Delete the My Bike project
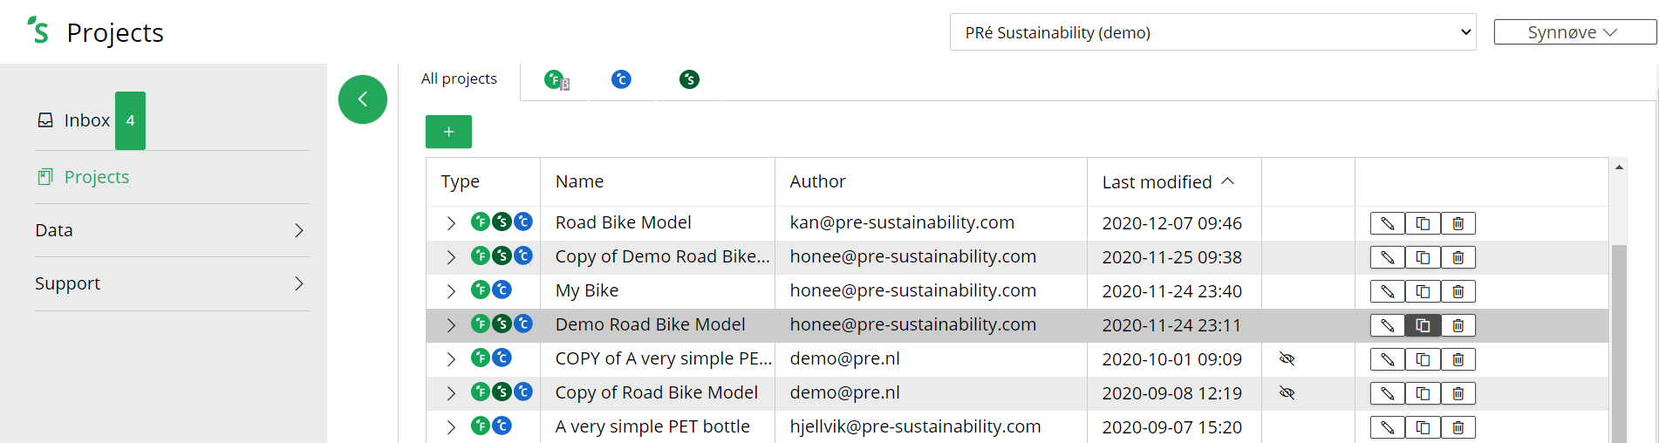The width and height of the screenshot is (1659, 443). tap(1458, 291)
